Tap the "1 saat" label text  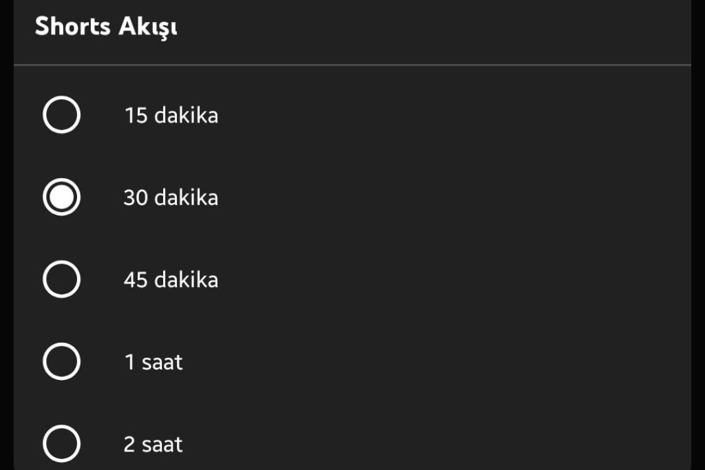(x=154, y=362)
